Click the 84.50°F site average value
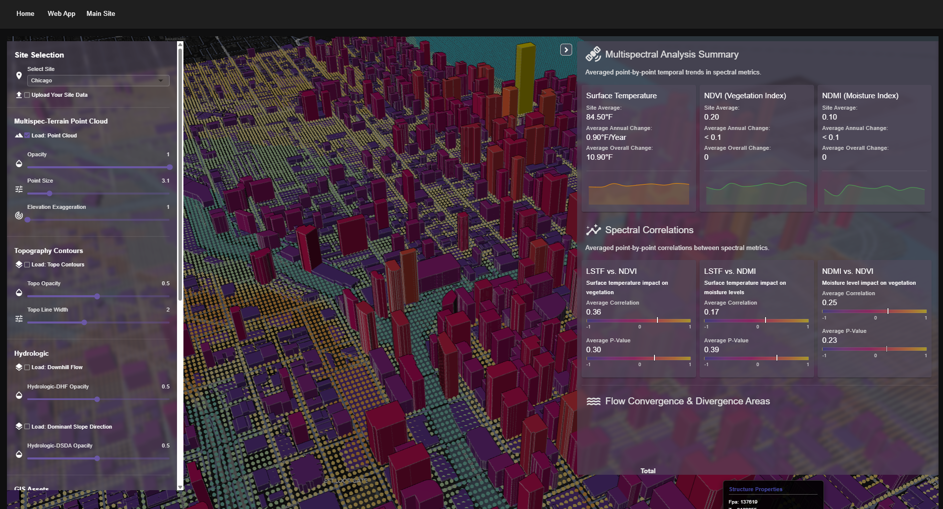This screenshot has width=943, height=509. [599, 117]
